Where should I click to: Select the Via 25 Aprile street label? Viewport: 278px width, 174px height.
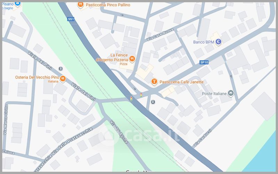pyautogui.click(x=118, y=132)
